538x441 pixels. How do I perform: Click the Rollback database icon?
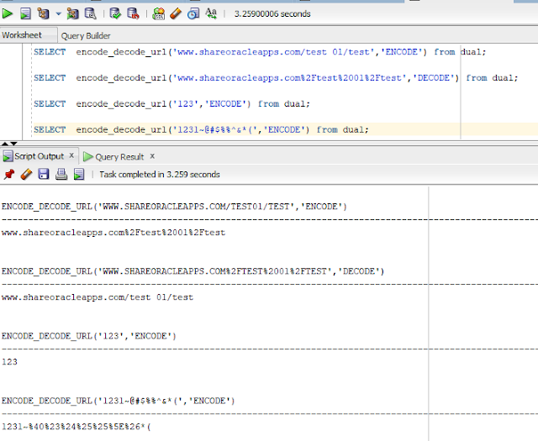[x=133, y=13]
